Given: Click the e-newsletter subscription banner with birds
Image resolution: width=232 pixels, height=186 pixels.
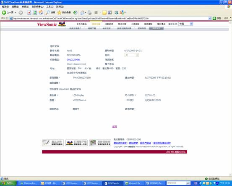Looking at the screenshot, I should (x=76, y=143).
